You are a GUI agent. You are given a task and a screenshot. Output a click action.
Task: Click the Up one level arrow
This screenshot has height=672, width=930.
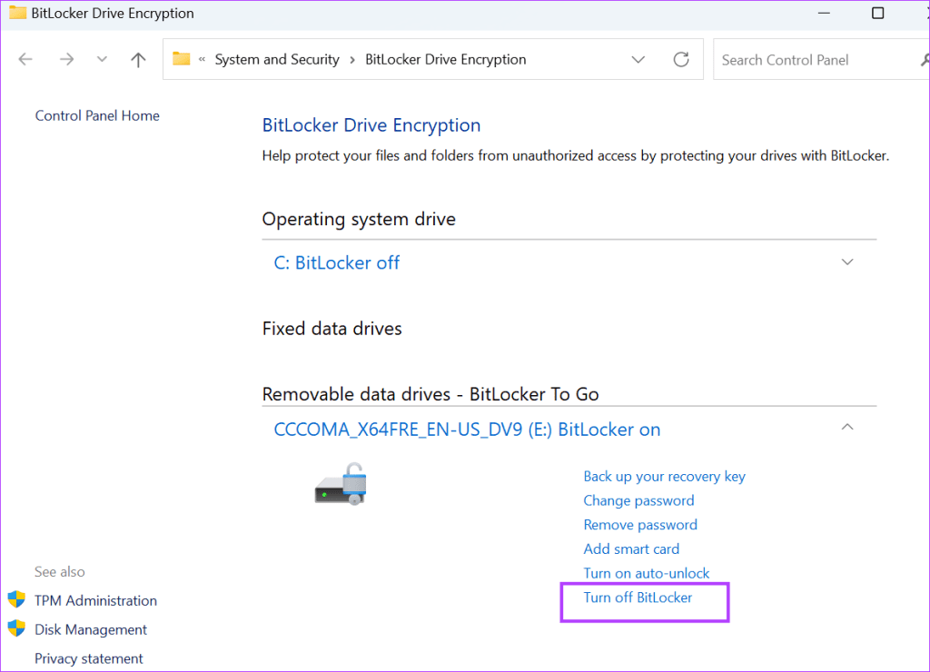138,60
